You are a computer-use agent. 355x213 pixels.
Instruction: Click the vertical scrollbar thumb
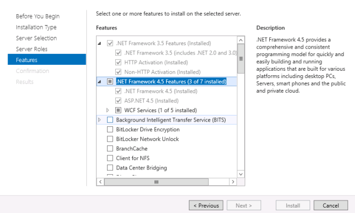241,59
